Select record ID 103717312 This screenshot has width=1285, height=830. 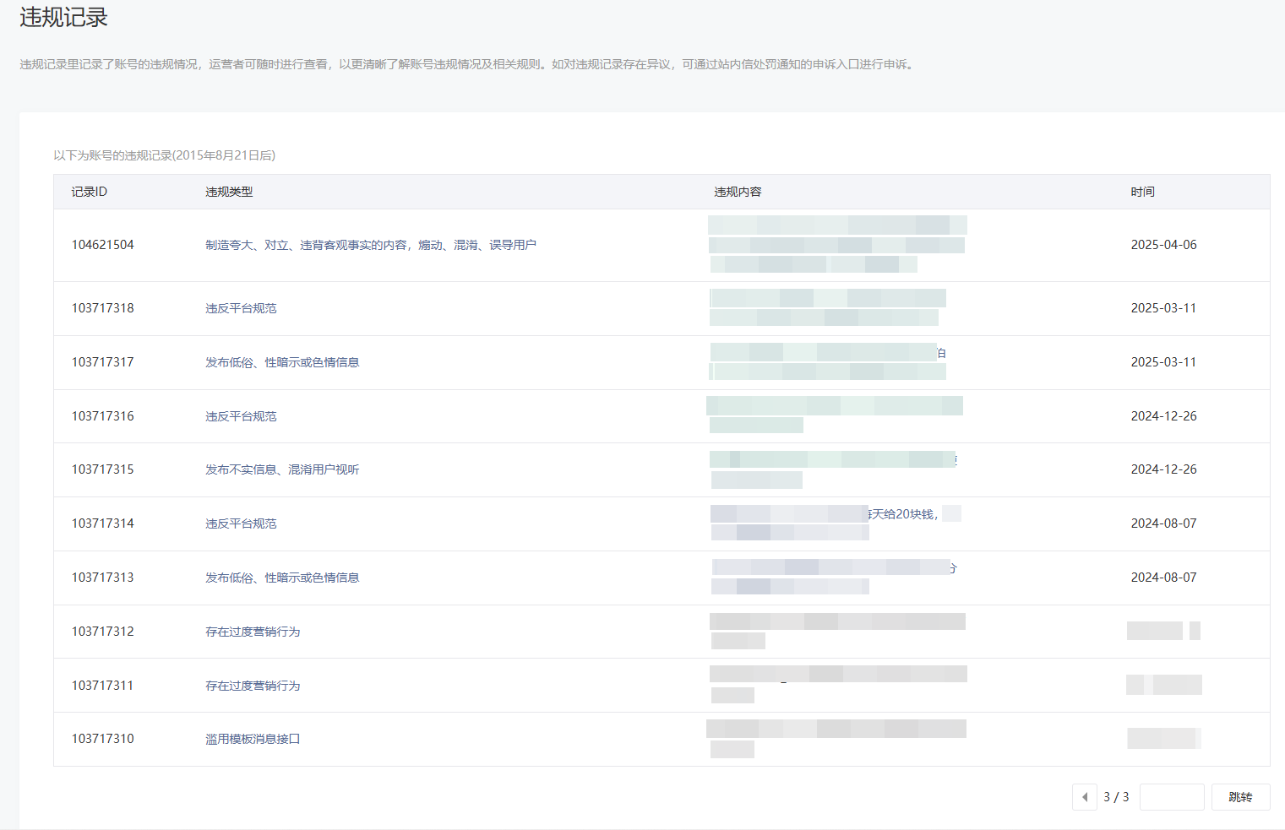click(x=102, y=632)
